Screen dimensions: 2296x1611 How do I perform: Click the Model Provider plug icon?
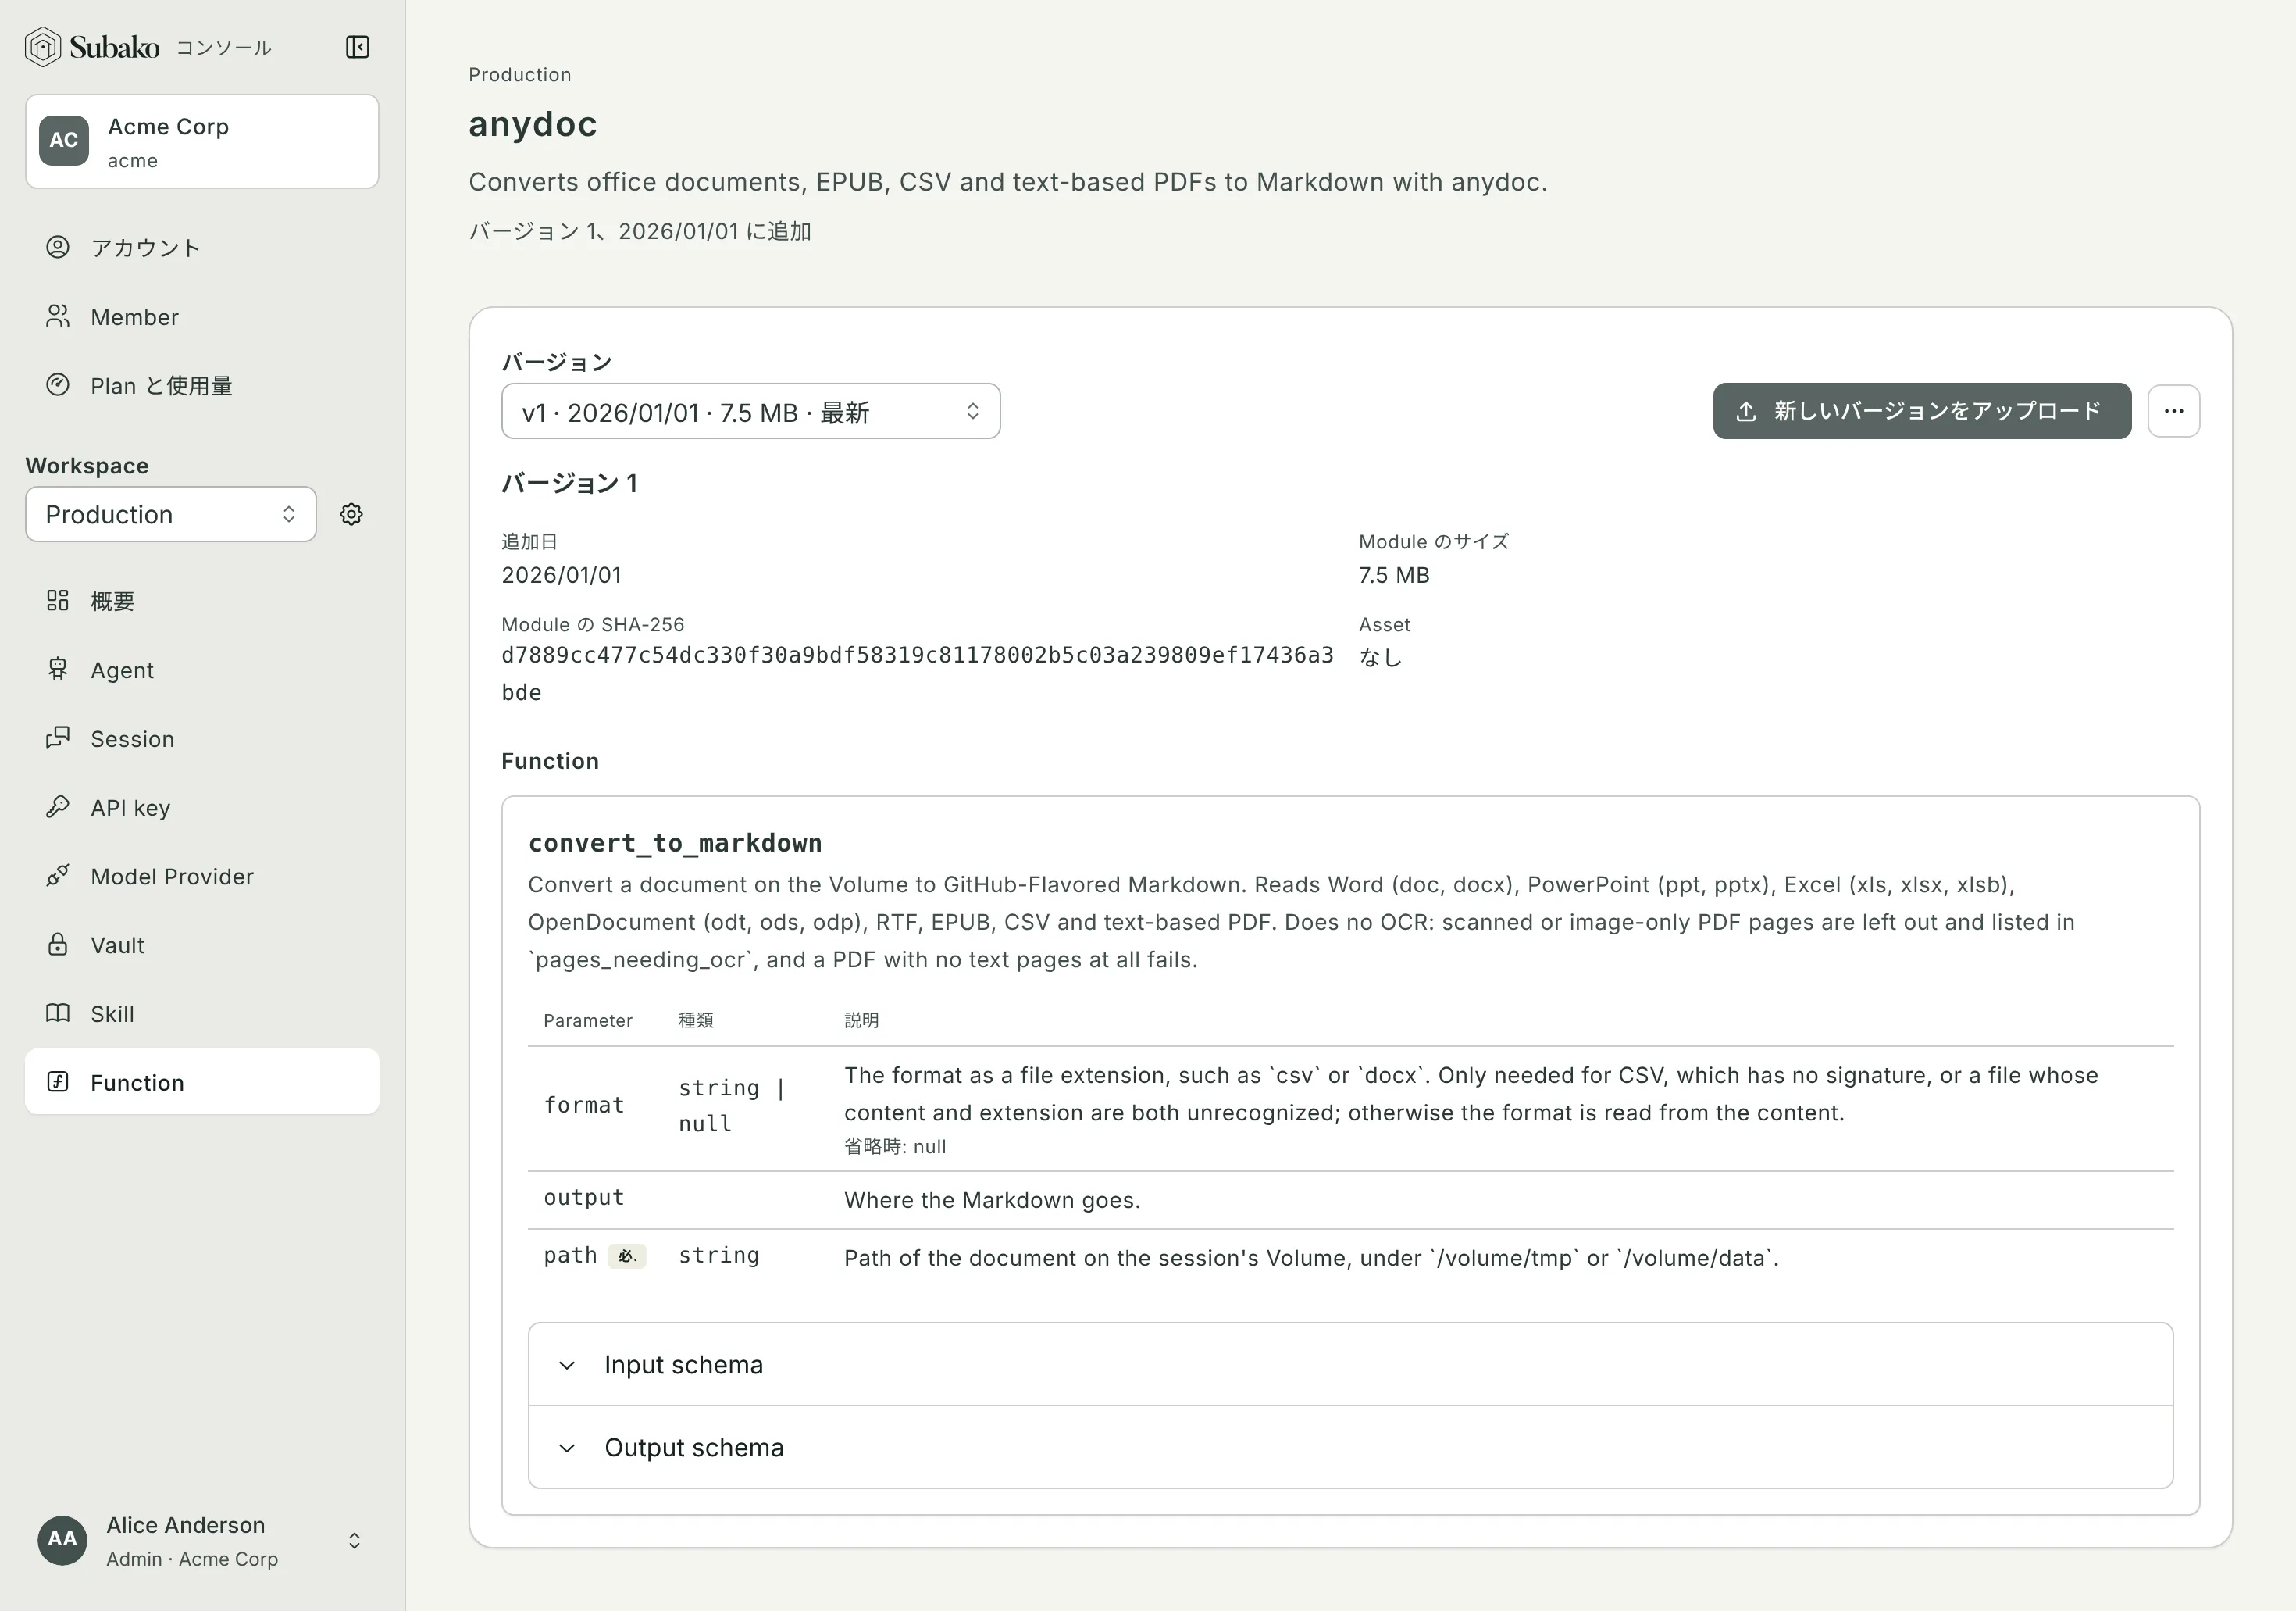[58, 876]
